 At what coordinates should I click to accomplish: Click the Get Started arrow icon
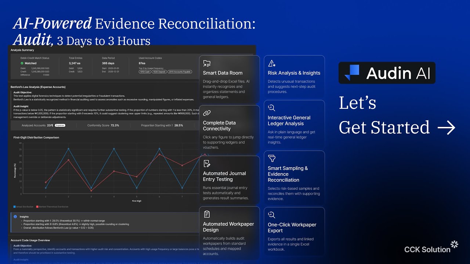pyautogui.click(x=446, y=128)
